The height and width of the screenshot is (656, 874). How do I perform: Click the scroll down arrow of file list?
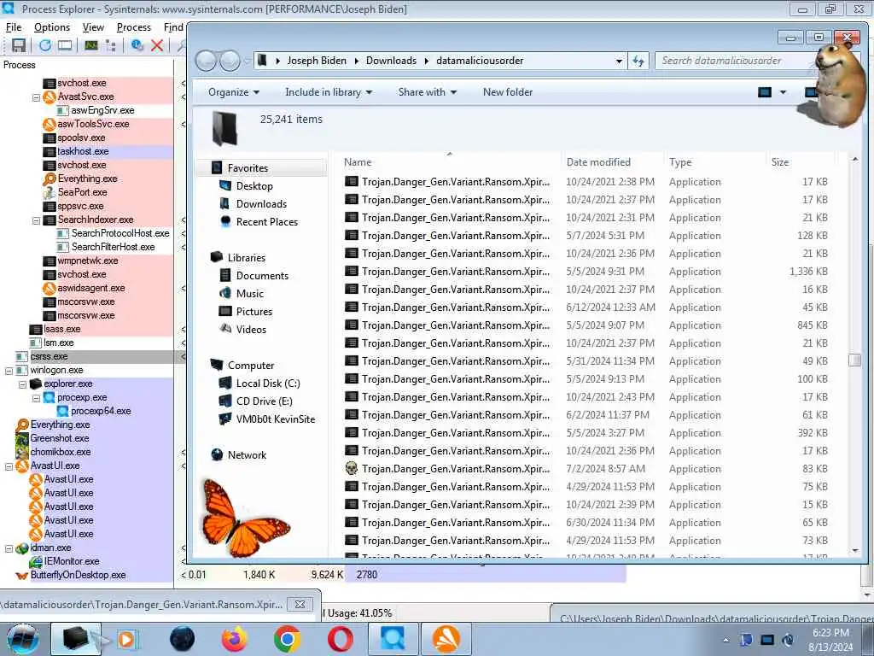click(855, 551)
